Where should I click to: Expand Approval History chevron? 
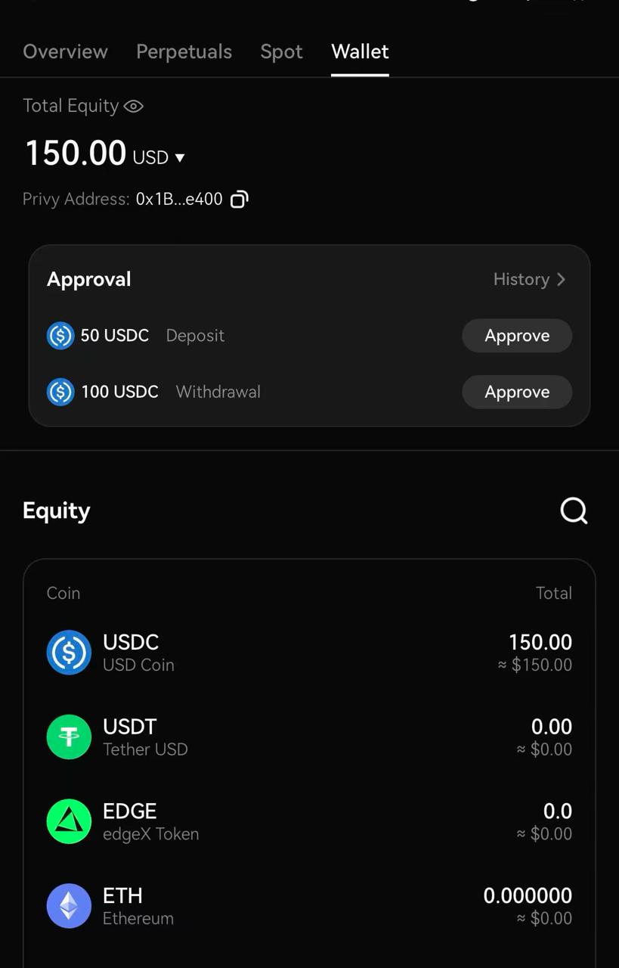(561, 280)
